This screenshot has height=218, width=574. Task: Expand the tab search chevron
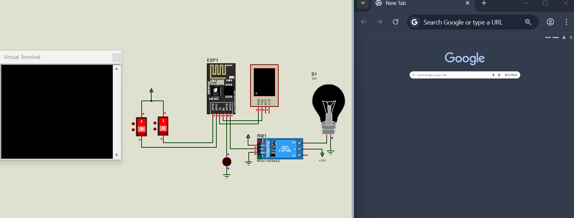(363, 3)
